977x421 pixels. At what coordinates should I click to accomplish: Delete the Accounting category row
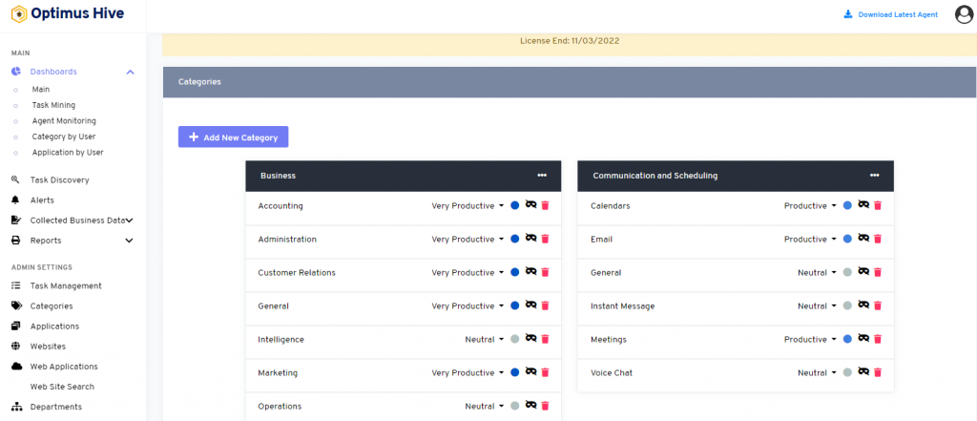[545, 205]
